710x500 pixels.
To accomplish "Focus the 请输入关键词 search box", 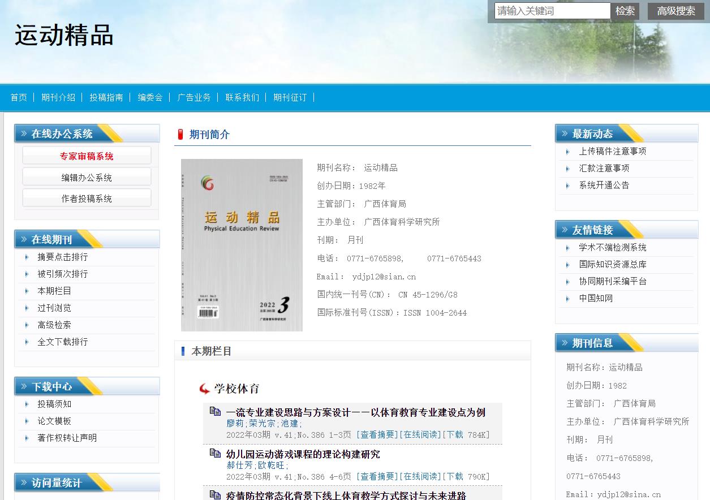I will point(552,11).
